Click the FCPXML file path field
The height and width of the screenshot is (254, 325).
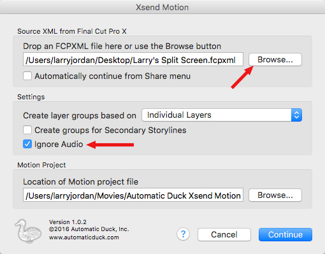click(133, 59)
